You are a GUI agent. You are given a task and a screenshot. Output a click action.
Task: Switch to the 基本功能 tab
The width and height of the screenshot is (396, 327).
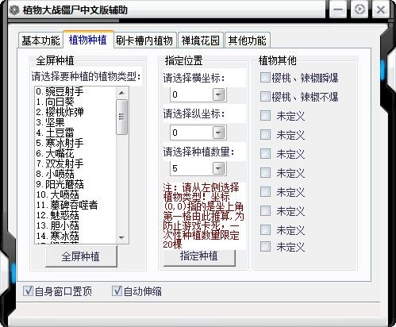pyautogui.click(x=40, y=40)
